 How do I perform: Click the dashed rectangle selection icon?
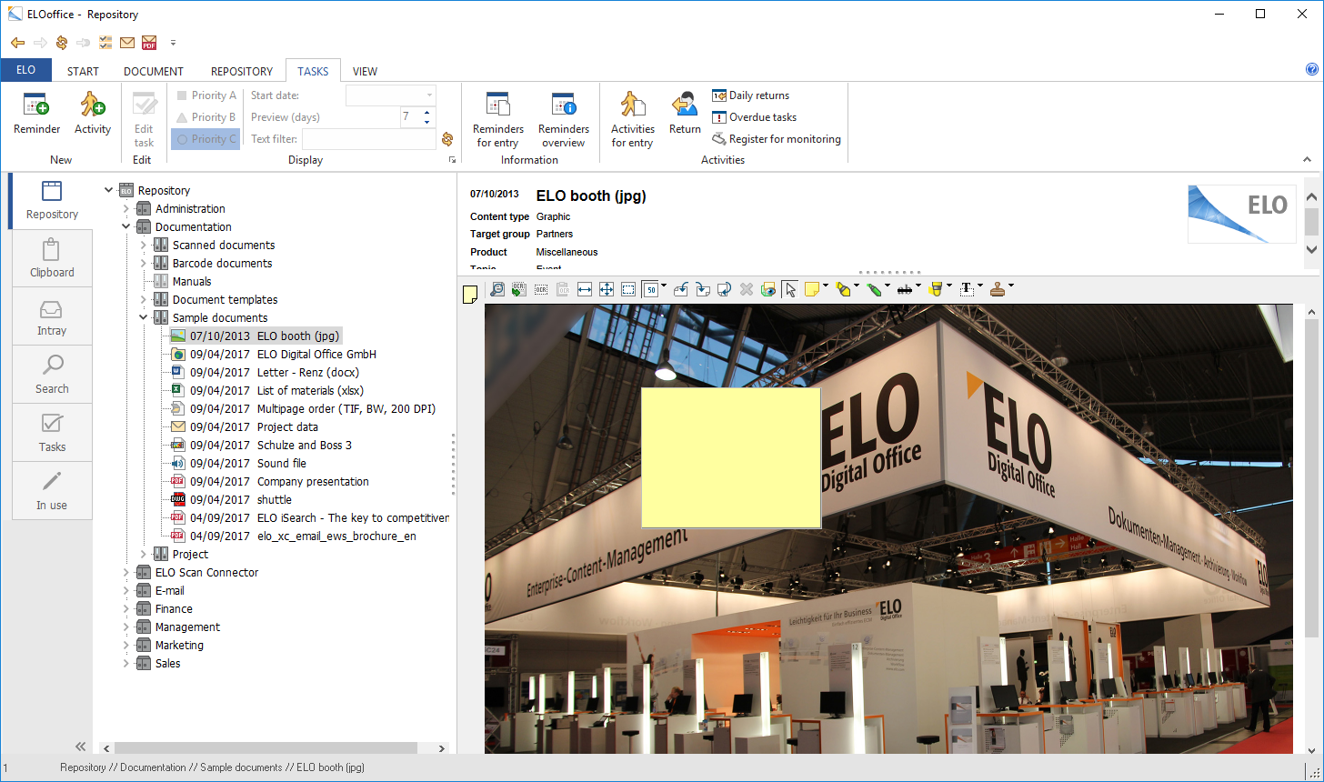628,289
